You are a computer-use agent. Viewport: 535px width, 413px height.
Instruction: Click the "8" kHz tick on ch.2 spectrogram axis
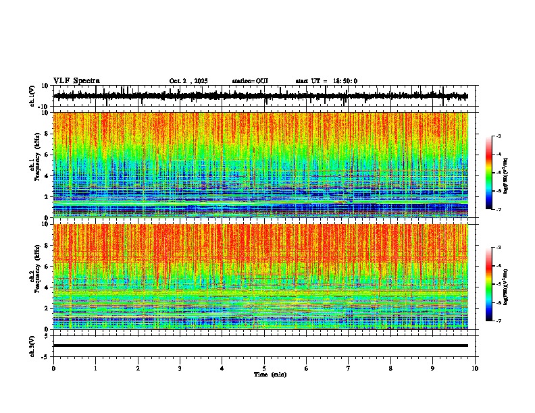coord(47,246)
